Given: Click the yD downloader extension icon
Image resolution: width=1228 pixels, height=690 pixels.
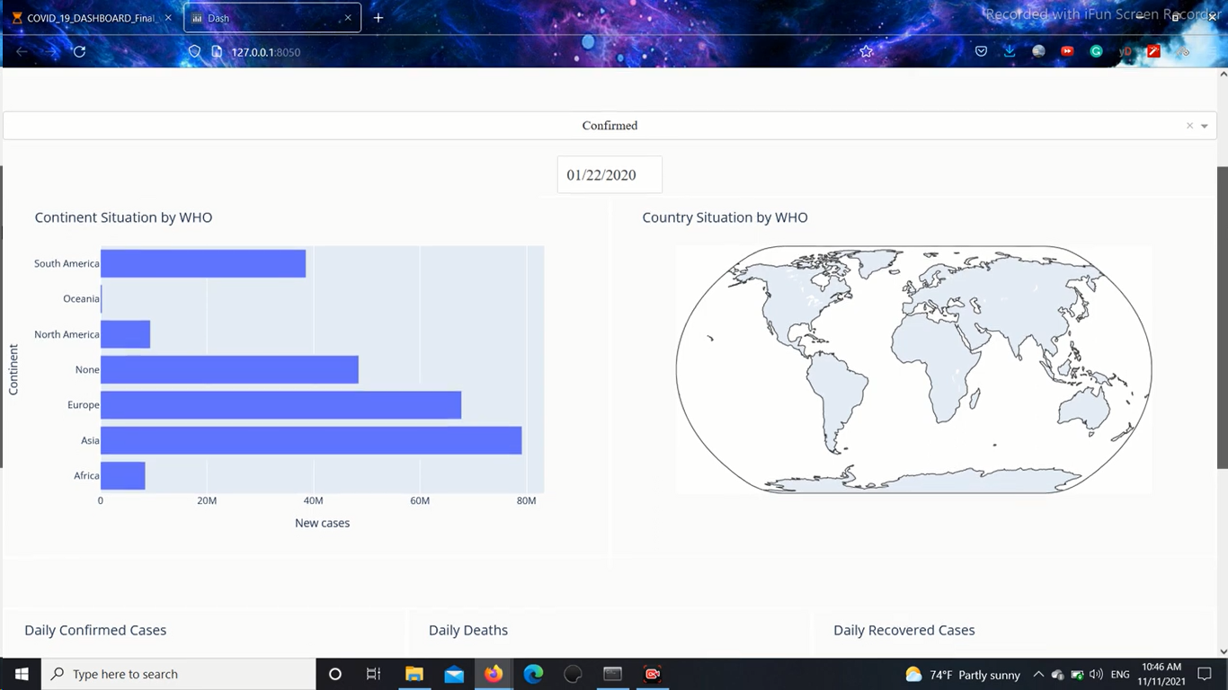Looking at the screenshot, I should click(1125, 51).
